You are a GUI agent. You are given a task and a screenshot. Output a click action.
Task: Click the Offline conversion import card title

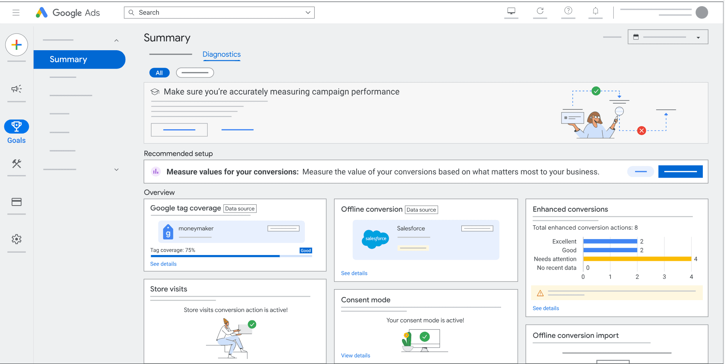575,336
